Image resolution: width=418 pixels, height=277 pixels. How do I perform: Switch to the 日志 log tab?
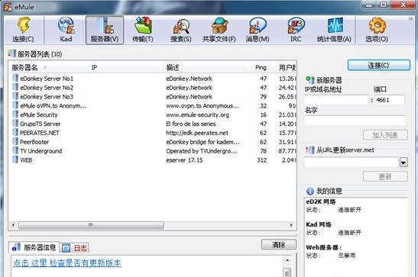click(75, 248)
